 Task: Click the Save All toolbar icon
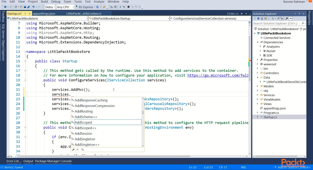(x=28, y=7)
